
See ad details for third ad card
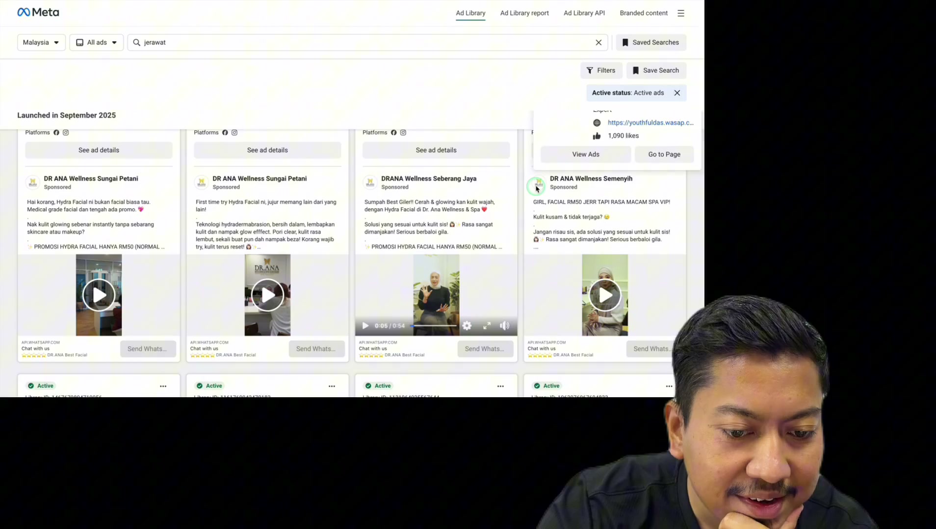(436, 150)
